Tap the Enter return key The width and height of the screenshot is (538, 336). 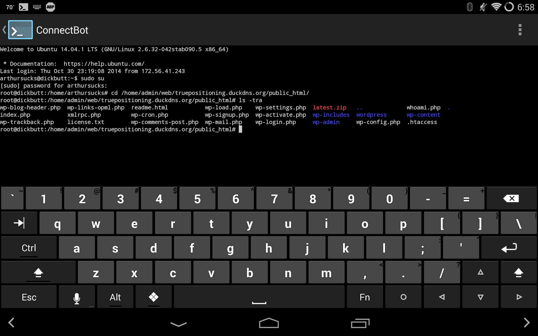tap(509, 248)
